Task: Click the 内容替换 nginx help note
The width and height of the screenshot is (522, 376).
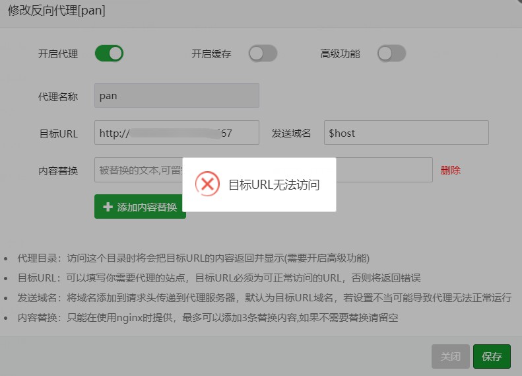Action: 208,318
